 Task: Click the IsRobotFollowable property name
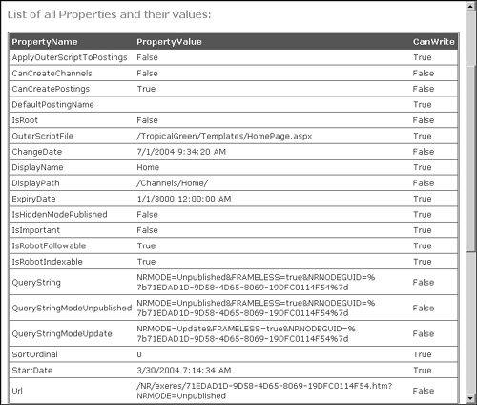(49, 245)
